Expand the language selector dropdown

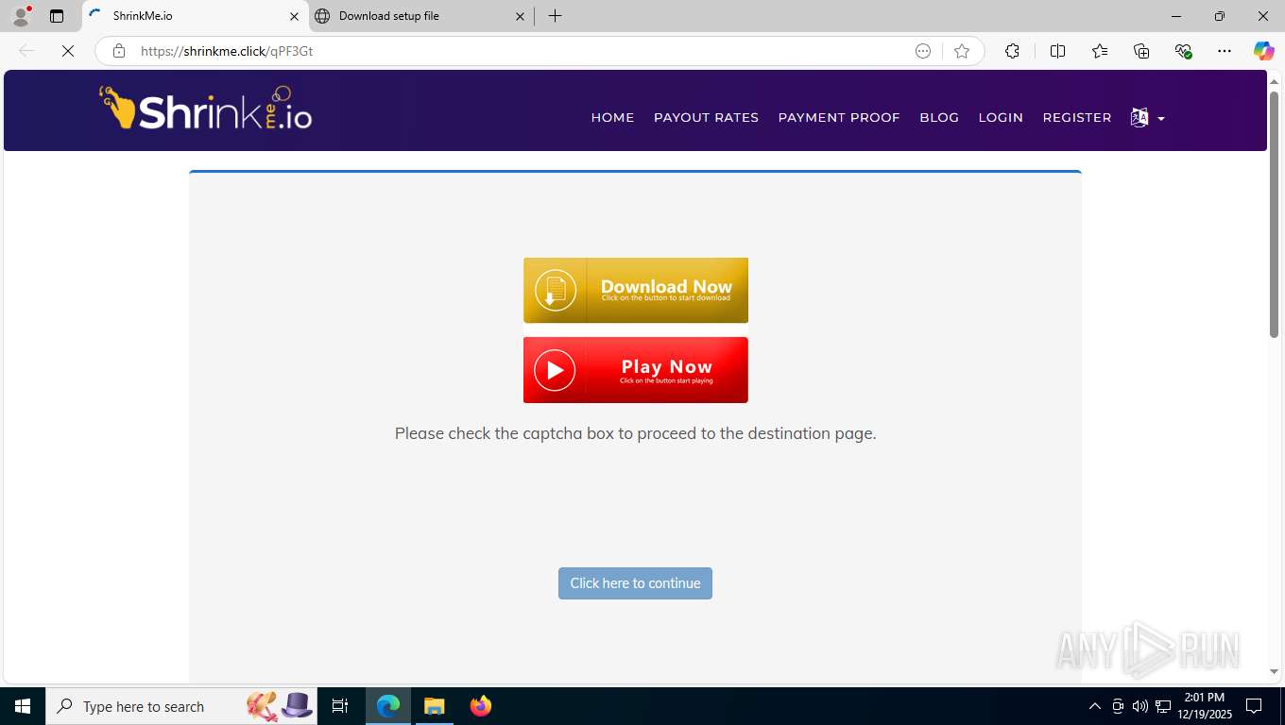pos(1147,118)
